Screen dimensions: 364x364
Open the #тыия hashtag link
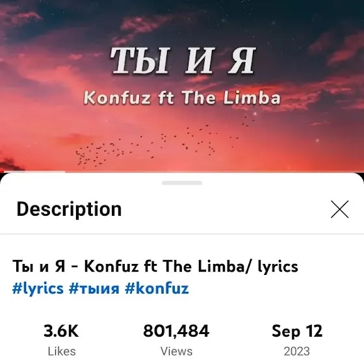pos(94,289)
